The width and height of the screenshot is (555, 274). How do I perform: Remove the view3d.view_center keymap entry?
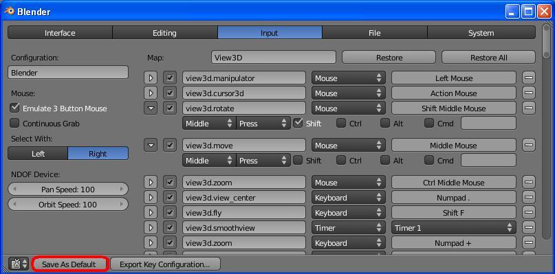(x=528, y=197)
